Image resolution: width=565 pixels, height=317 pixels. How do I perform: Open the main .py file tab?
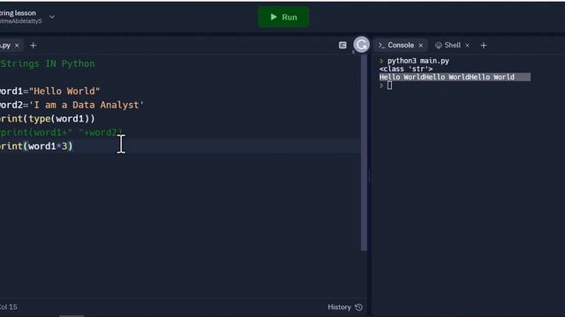pos(5,46)
